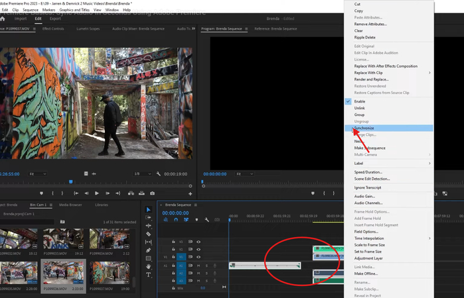Select the Track Select Forward tool
Screen dimensions: 464x298
coord(148,218)
